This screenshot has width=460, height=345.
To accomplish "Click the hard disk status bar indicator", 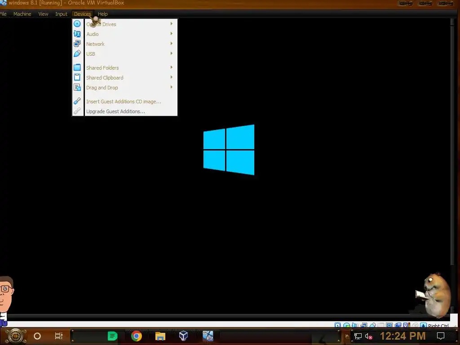I will pos(338,325).
